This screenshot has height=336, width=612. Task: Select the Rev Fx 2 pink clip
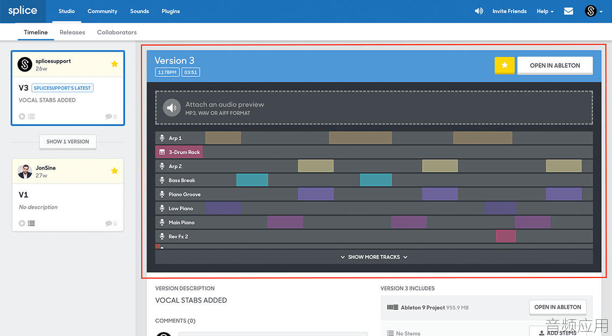506,237
